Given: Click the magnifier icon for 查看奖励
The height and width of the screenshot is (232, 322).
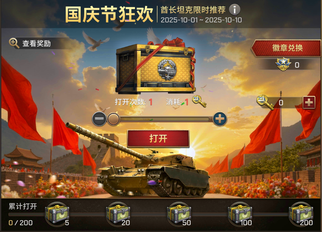Looking at the screenshot, I should pyautogui.click(x=14, y=43).
